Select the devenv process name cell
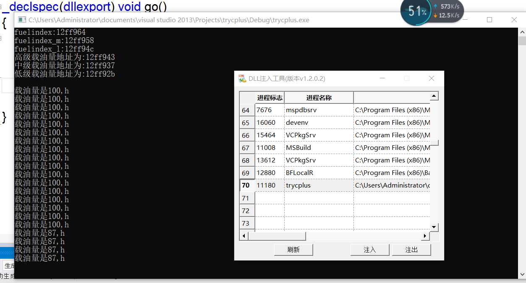526x283 pixels. [319, 123]
